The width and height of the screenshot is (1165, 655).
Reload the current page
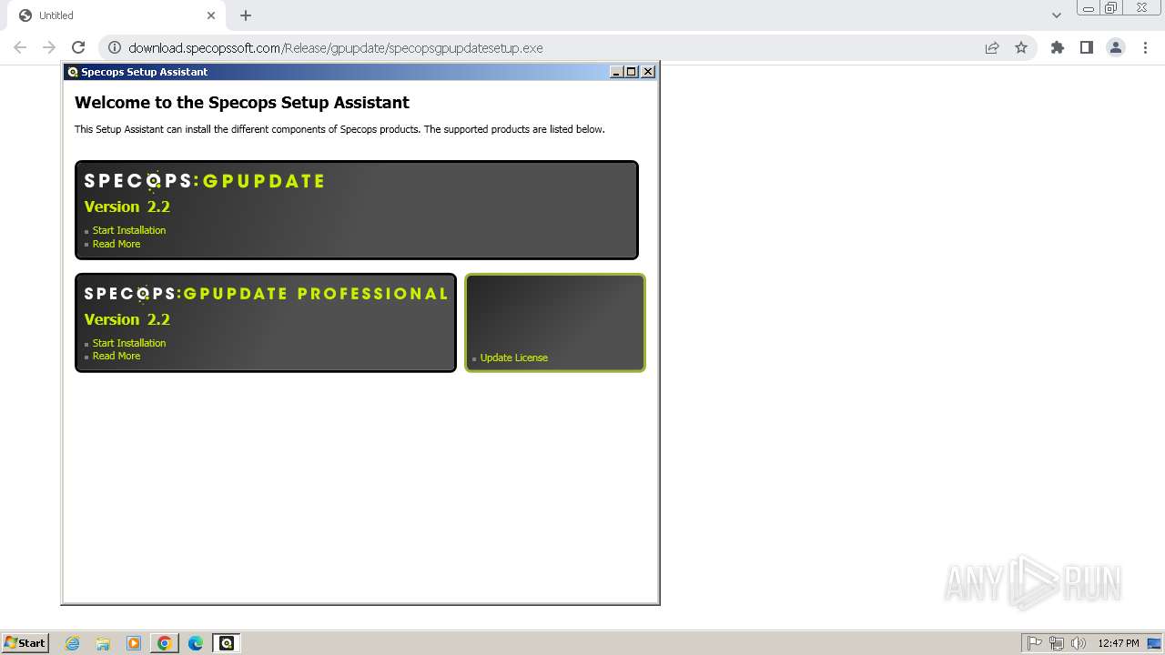click(x=78, y=47)
